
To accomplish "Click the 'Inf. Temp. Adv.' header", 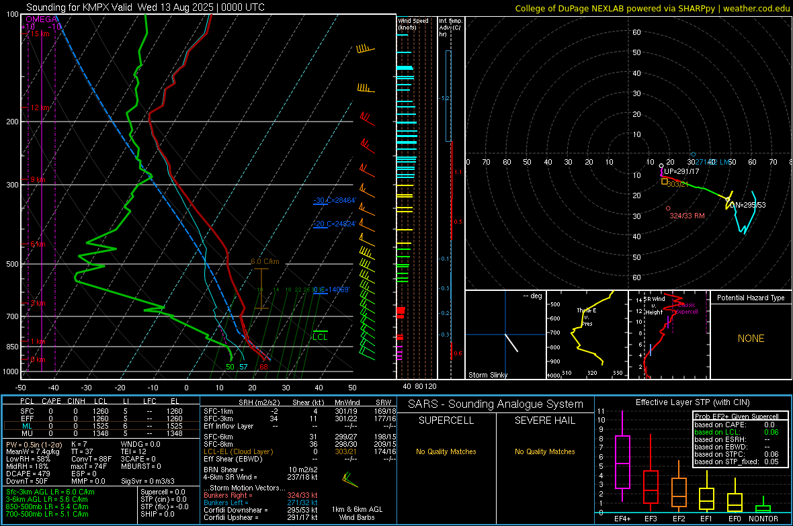I will pyautogui.click(x=450, y=28).
